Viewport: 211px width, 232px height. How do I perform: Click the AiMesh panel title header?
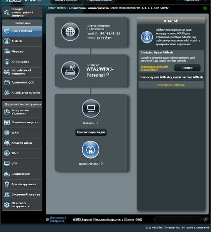171,21
